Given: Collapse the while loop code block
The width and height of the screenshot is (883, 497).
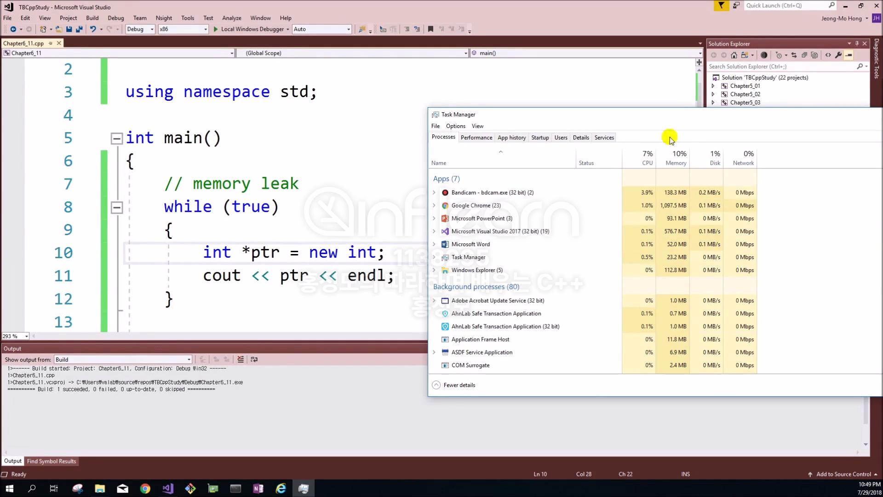Looking at the screenshot, I should click(117, 207).
